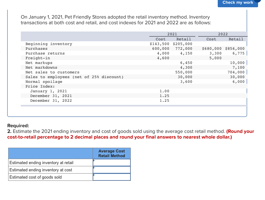Click the 10,000 net markups 2022 value
Viewport: 265px width, 200px height.
click(237, 63)
